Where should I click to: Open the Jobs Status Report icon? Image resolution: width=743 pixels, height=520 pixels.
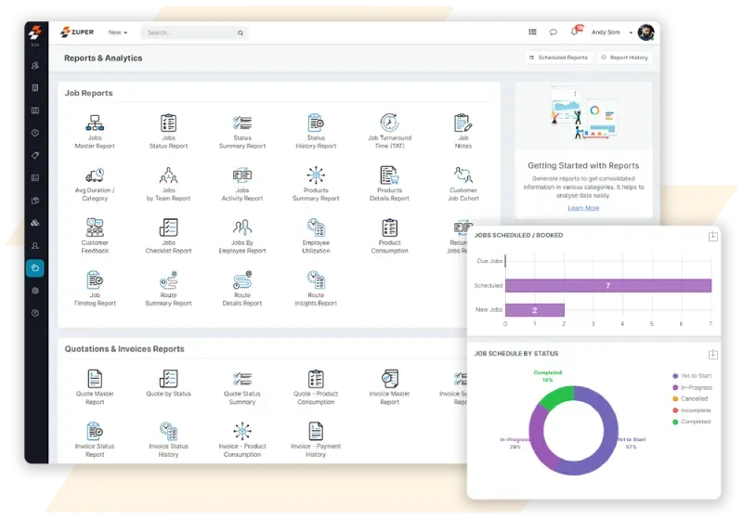[168, 123]
